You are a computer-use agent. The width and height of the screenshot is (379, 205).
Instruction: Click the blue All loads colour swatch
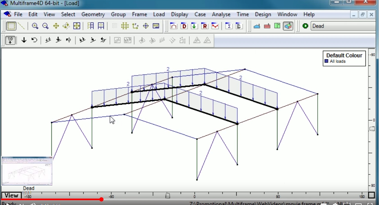click(x=326, y=61)
